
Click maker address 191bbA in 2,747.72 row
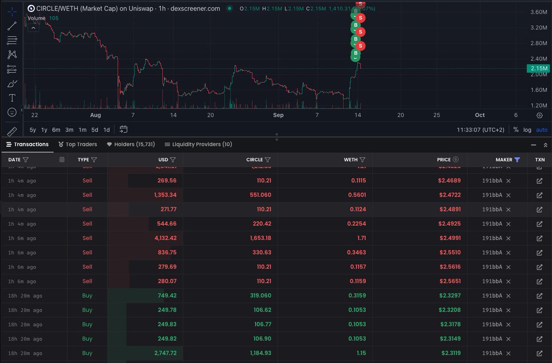[492, 353]
